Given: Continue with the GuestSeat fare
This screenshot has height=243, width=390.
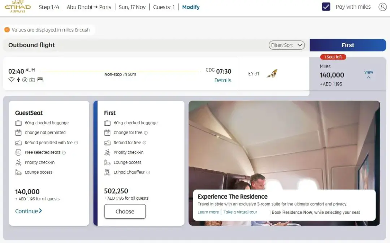Looking at the screenshot, I should [x=29, y=211].
